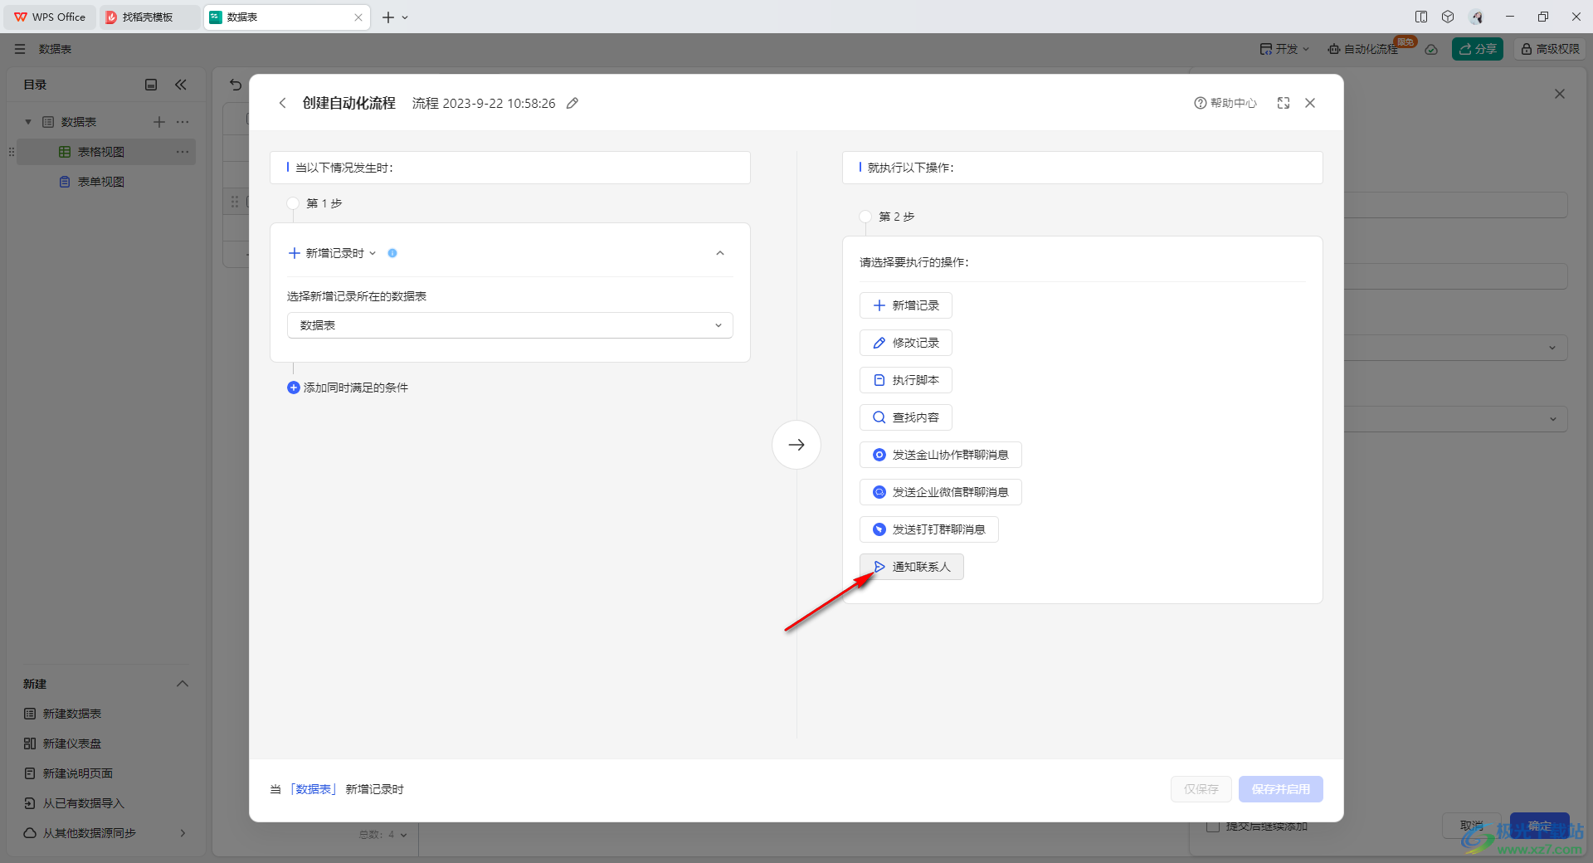Open a new tab with plus icon
This screenshot has width=1593, height=863.
387,17
